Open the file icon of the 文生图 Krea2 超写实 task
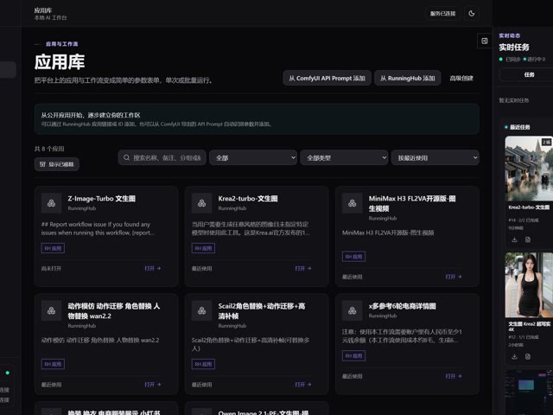 pos(528,357)
